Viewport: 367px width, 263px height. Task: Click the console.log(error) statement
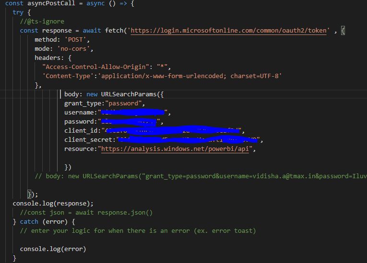tap(53, 249)
